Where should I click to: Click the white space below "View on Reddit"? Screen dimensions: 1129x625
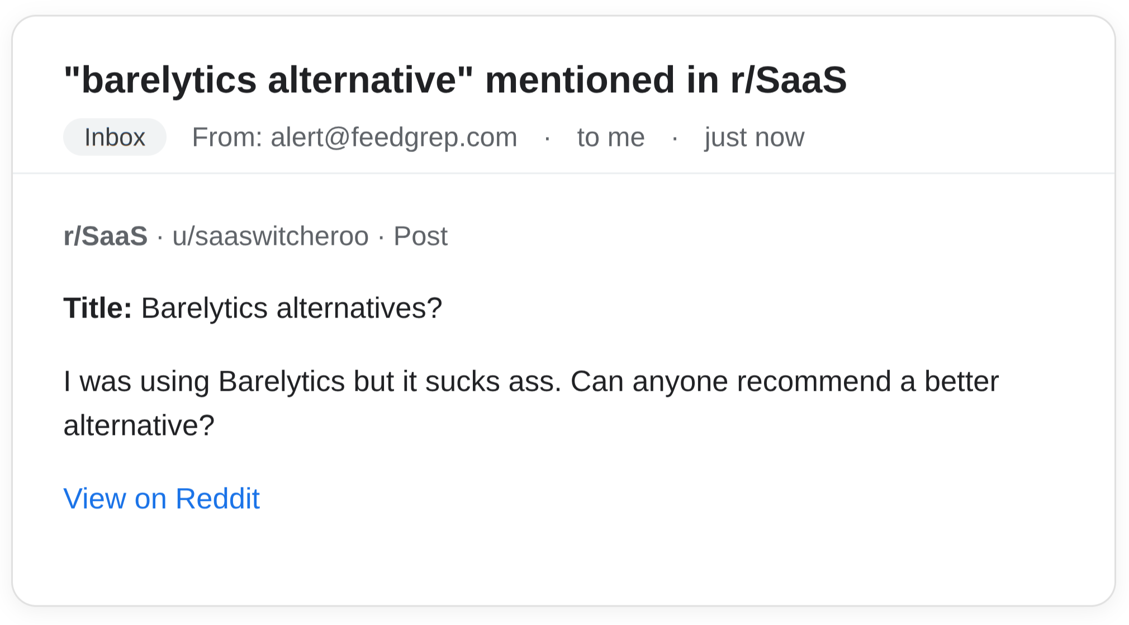559,559
